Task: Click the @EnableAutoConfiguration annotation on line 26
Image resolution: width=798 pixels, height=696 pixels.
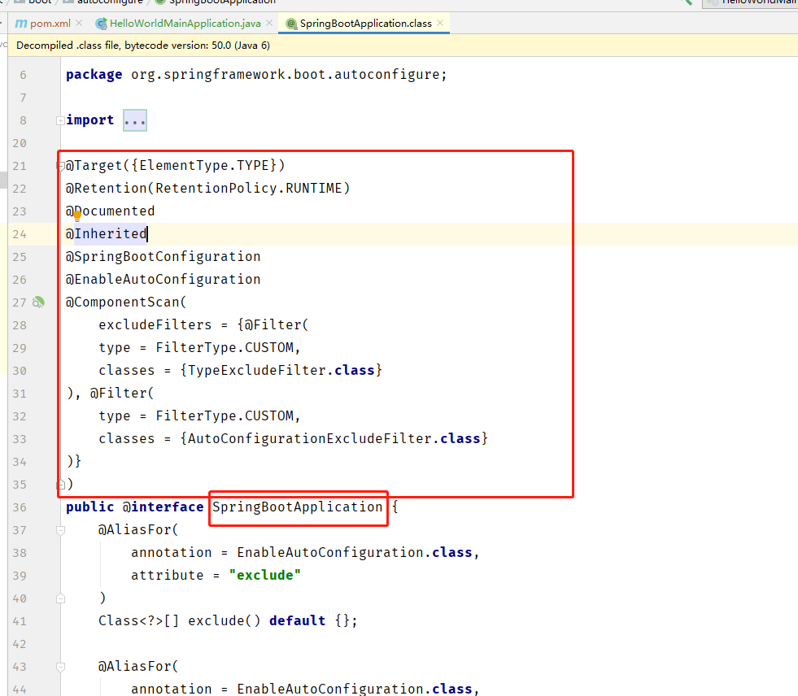Action: coord(163,280)
